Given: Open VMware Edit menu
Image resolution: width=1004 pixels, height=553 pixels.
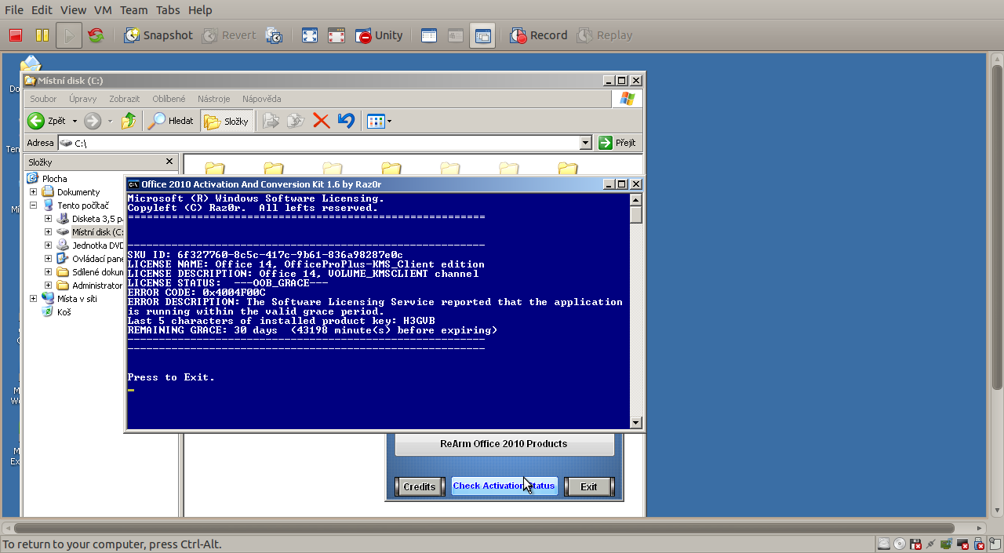Looking at the screenshot, I should pos(42,10).
